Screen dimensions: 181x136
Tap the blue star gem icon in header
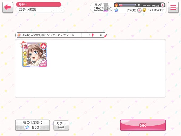click(116, 10)
